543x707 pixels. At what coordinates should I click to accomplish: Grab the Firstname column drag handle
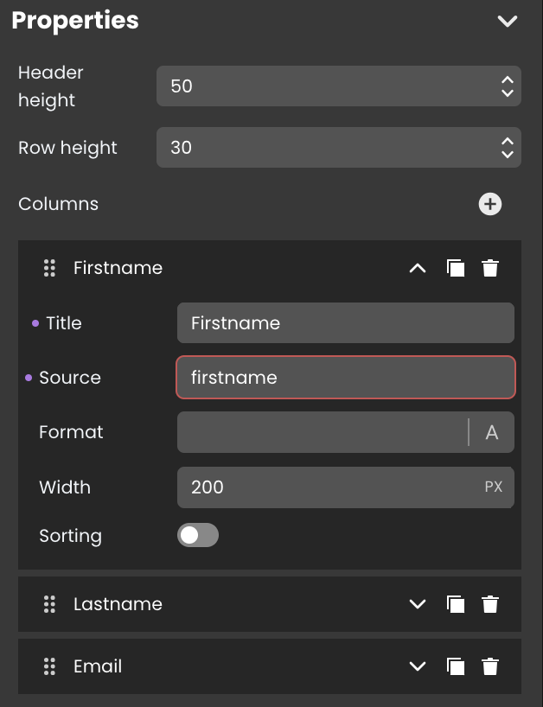click(49, 268)
